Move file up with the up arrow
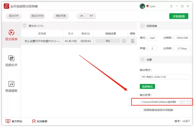 point(81,16)
